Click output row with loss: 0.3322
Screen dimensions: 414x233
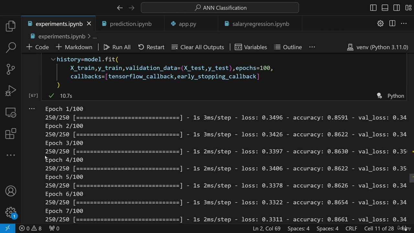coord(226,202)
